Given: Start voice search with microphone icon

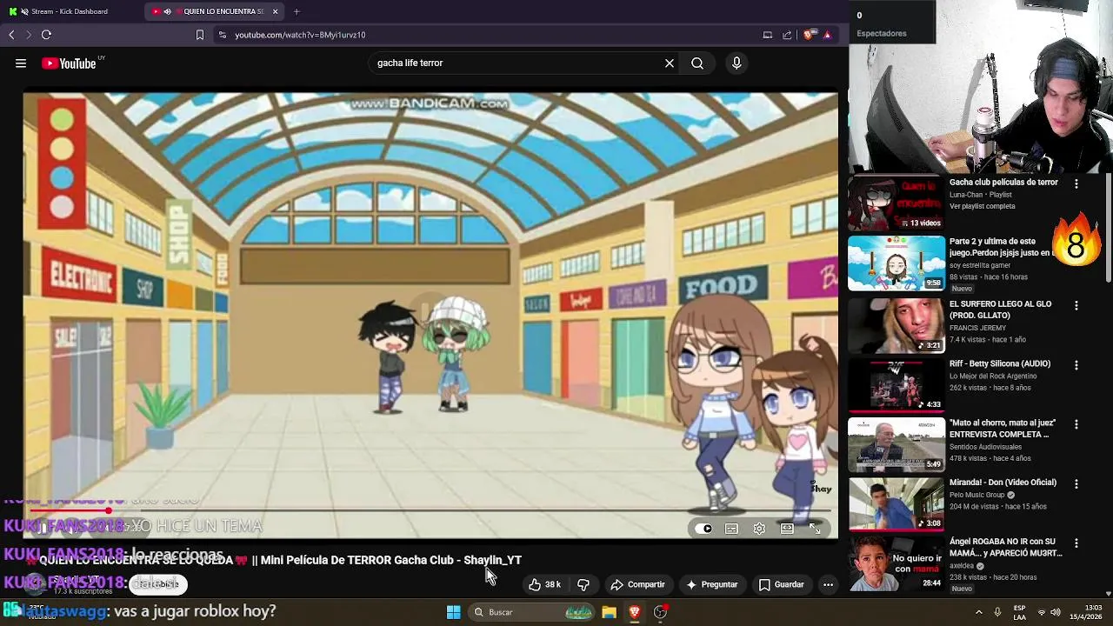Looking at the screenshot, I should 736,63.
